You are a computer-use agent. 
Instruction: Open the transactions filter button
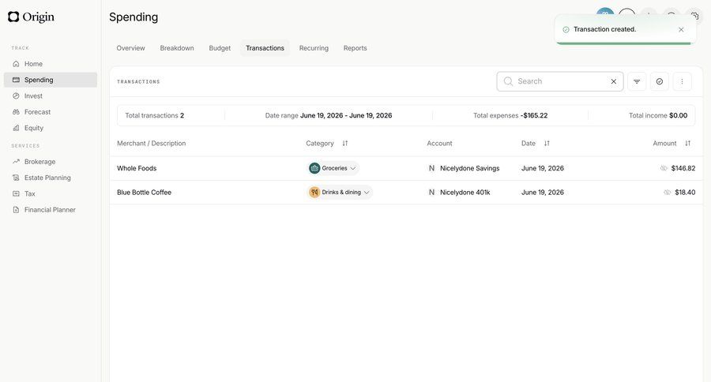637,81
